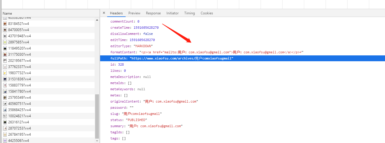Click the avatar icon beside 8470005?v=4
The image size is (385, 143).
tap(5, 30)
